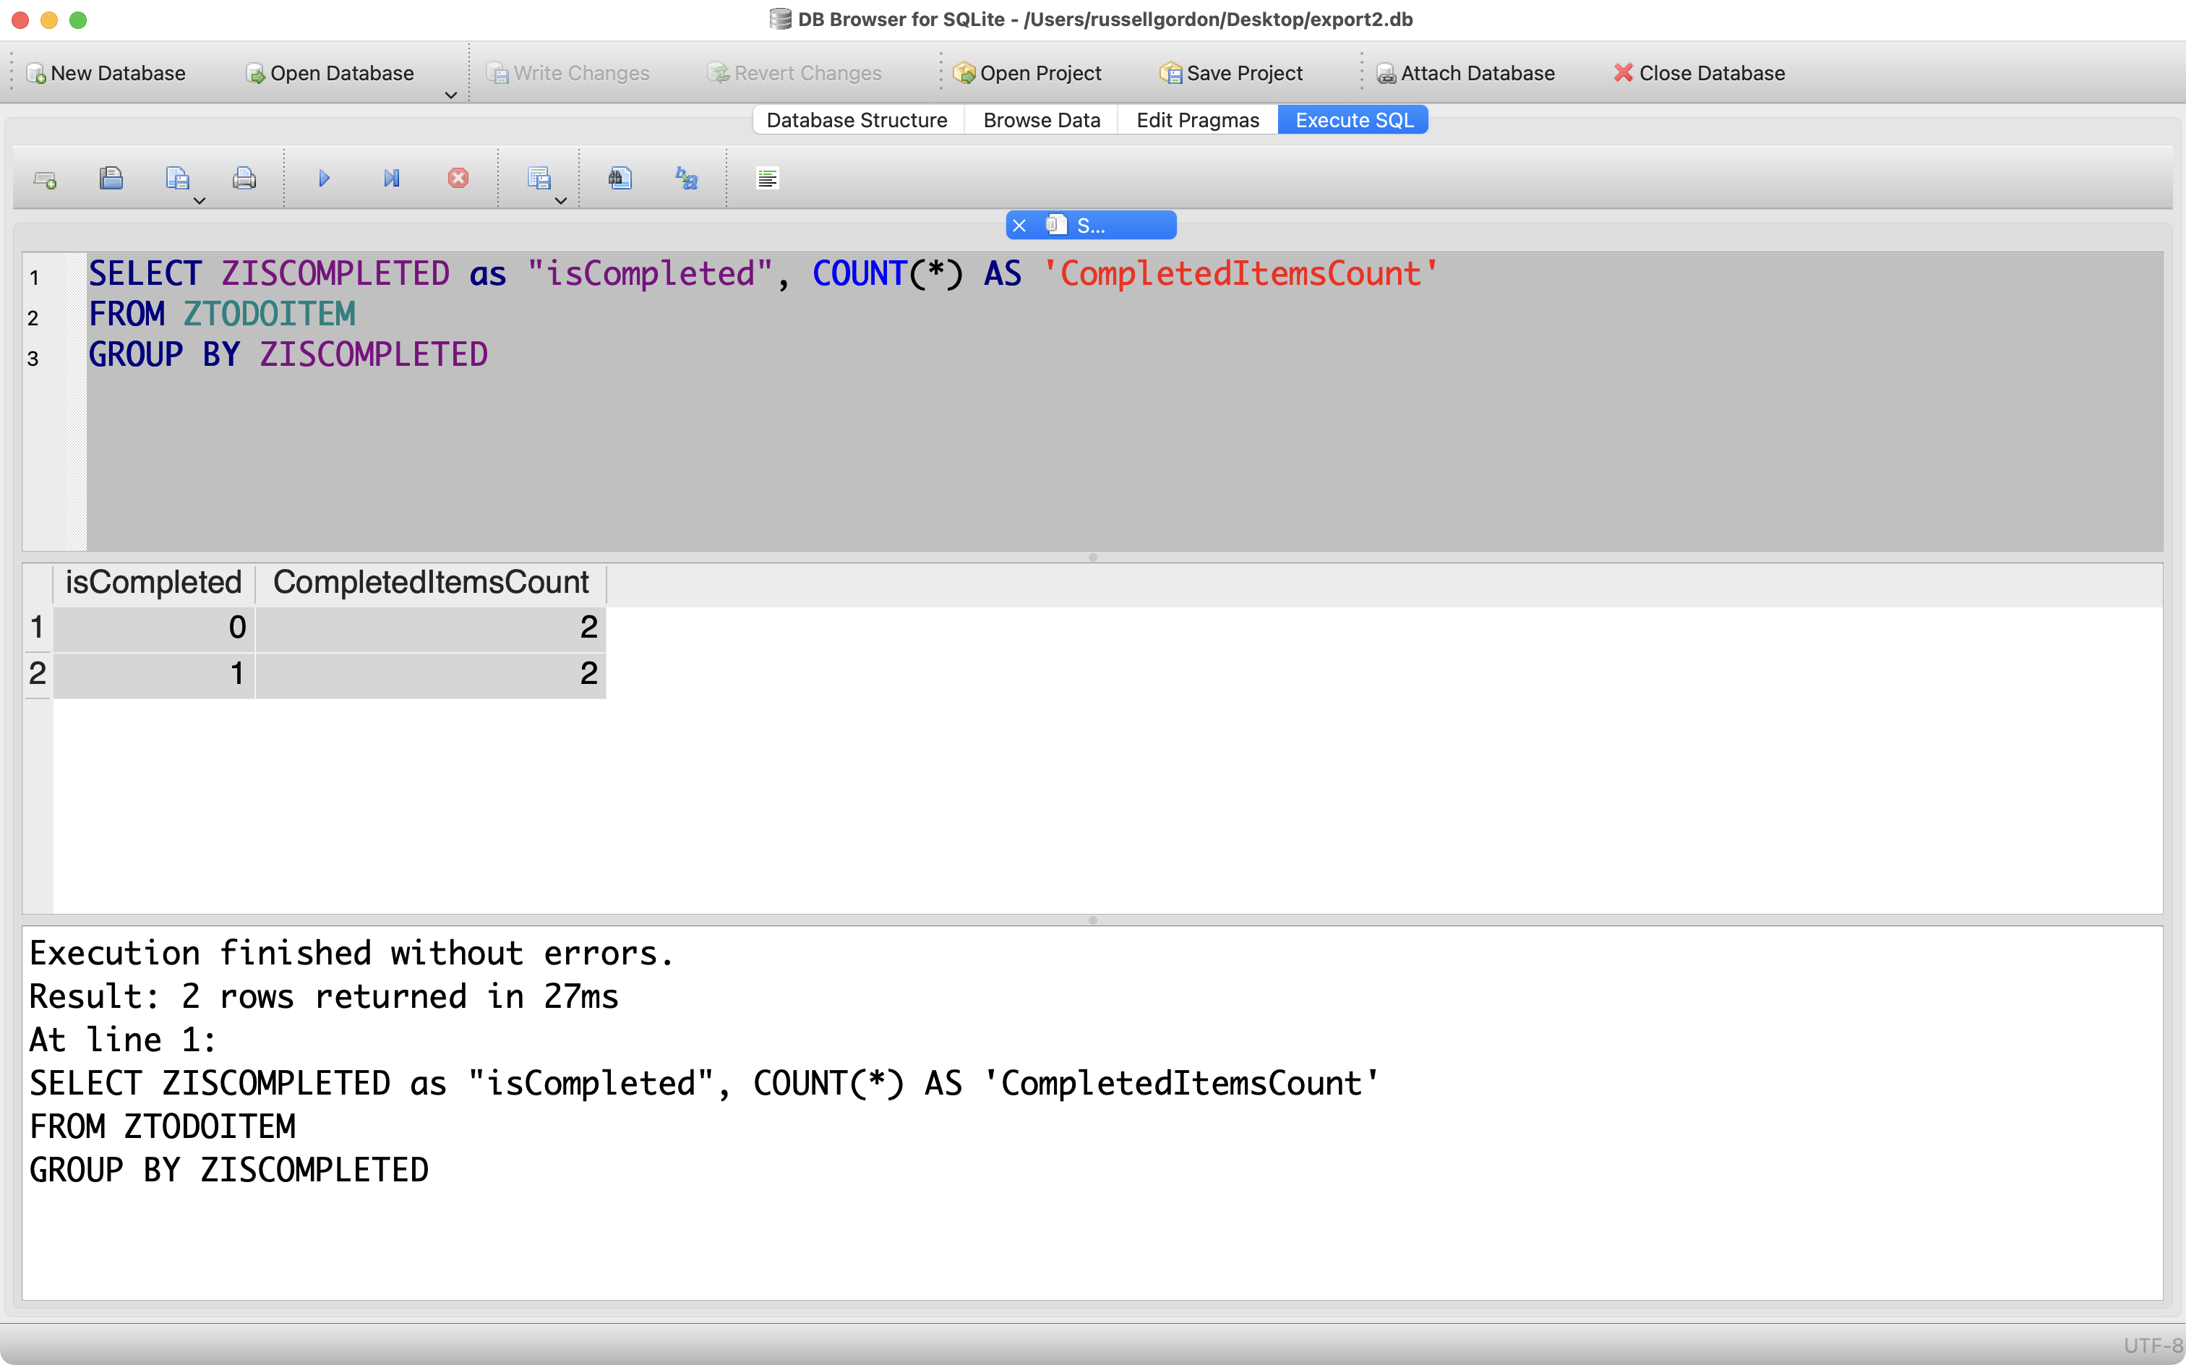Click the open SQL file icon
Screen dimensions: 2186x1365
point(111,179)
